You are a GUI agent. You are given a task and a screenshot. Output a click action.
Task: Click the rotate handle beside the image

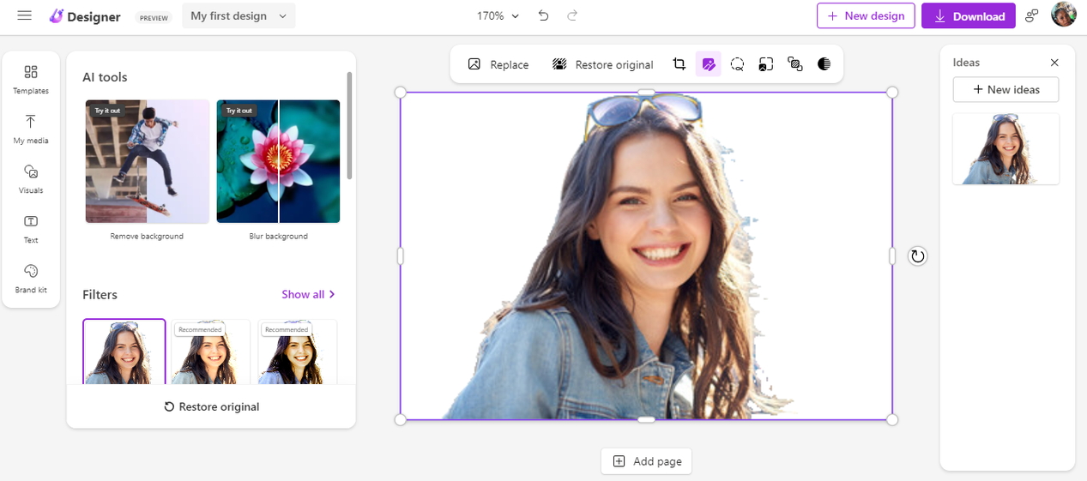918,256
